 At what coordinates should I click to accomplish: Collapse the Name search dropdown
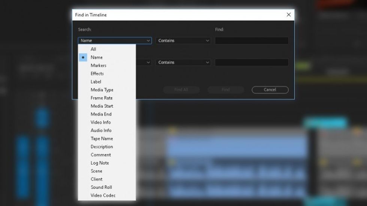[x=115, y=41]
